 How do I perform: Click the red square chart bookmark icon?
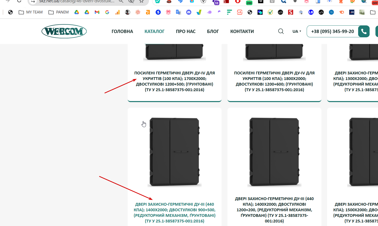(240, 12)
